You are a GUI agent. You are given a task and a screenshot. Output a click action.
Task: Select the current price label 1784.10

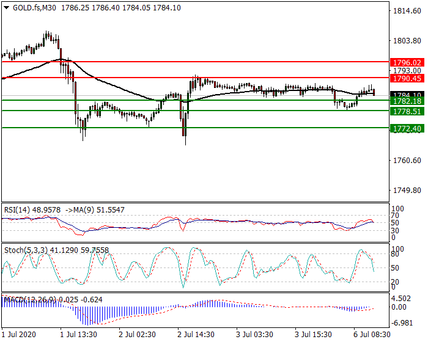click(407, 94)
